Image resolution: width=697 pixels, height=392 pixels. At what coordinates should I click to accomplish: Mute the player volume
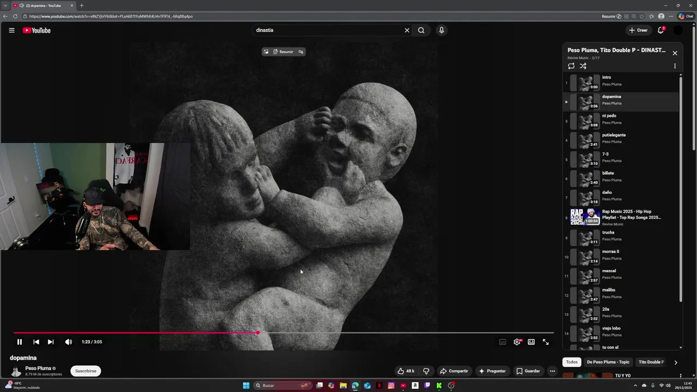tap(68, 342)
